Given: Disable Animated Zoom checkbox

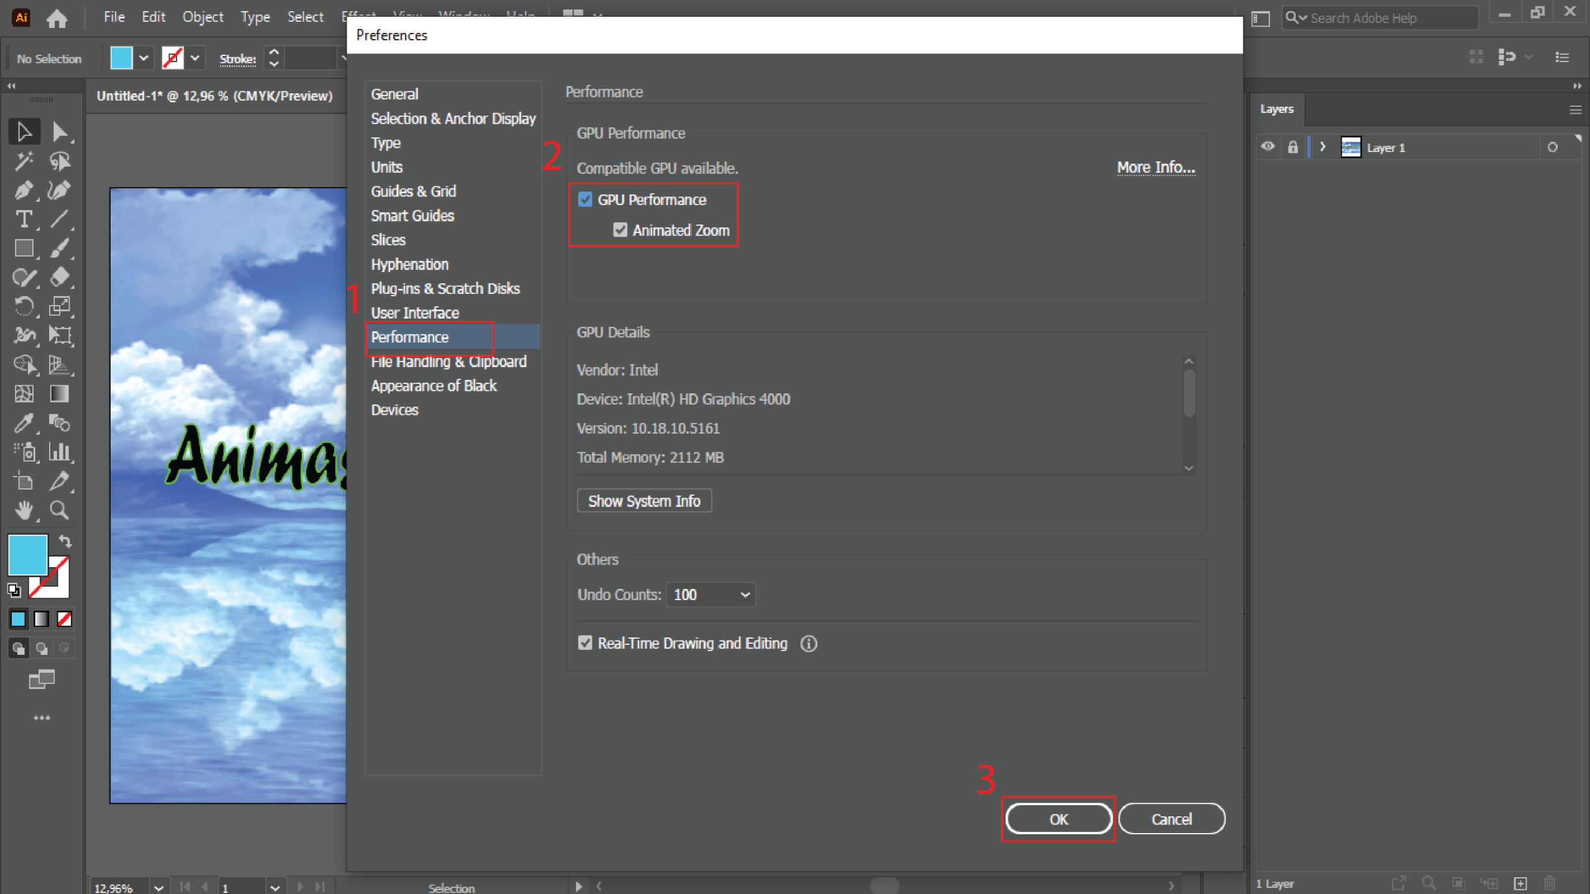Looking at the screenshot, I should [x=620, y=230].
